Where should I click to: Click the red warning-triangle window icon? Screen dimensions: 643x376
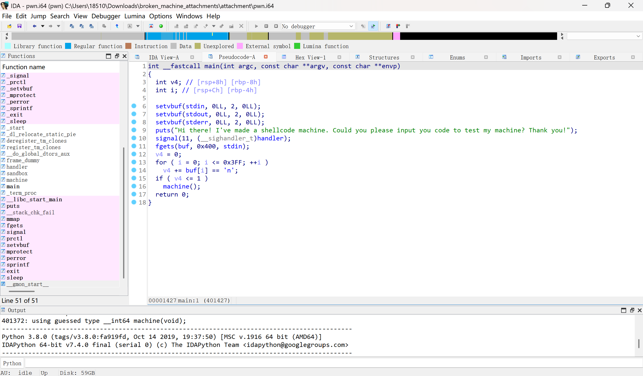point(151,26)
